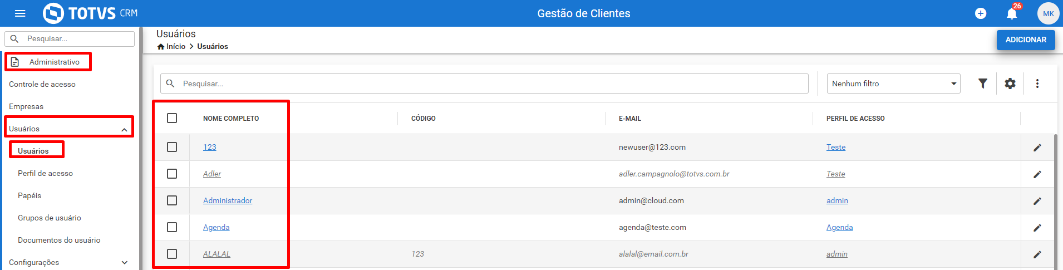The image size is (1063, 270).
Task: Check the box for user 123
Action: click(x=172, y=147)
